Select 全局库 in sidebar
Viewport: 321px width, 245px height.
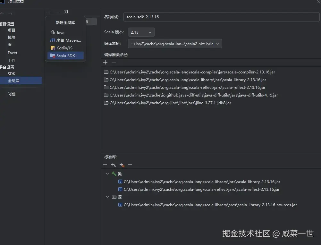click(21, 80)
